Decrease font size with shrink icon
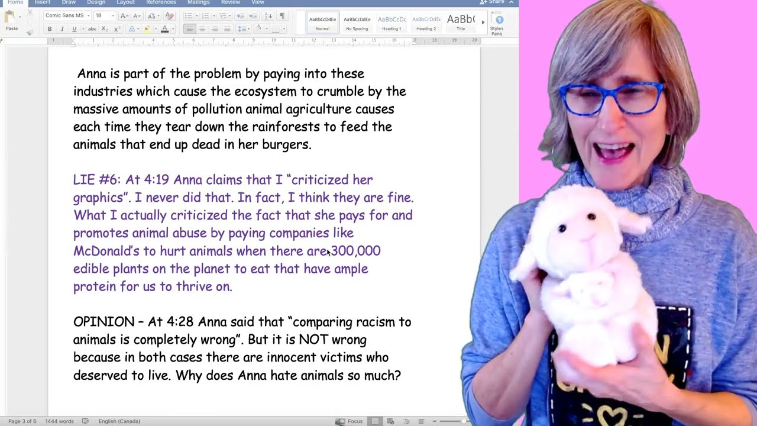This screenshot has width=757, height=426. point(137,16)
